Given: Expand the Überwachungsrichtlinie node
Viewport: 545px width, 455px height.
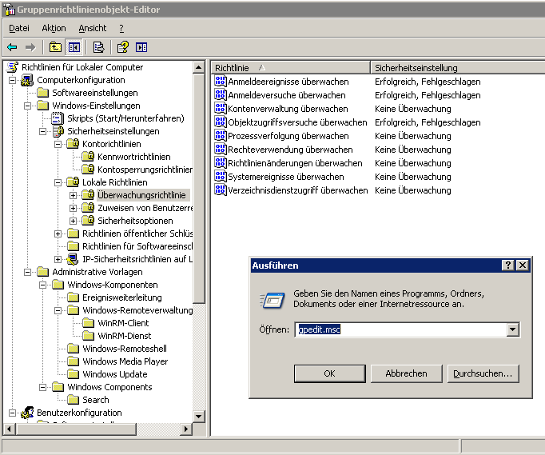Looking at the screenshot, I should (x=73, y=195).
